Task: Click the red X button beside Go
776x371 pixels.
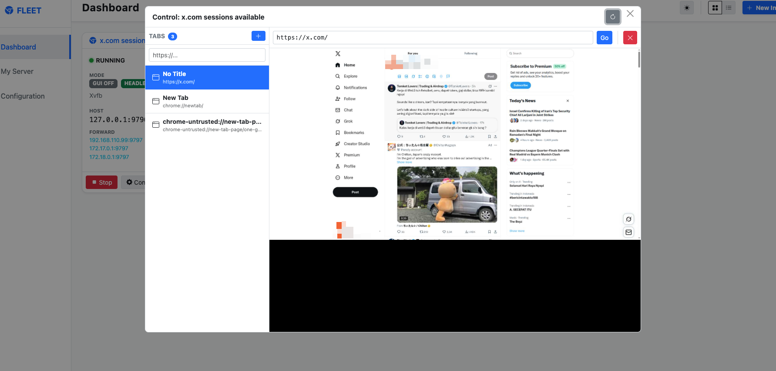Action: 630,38
